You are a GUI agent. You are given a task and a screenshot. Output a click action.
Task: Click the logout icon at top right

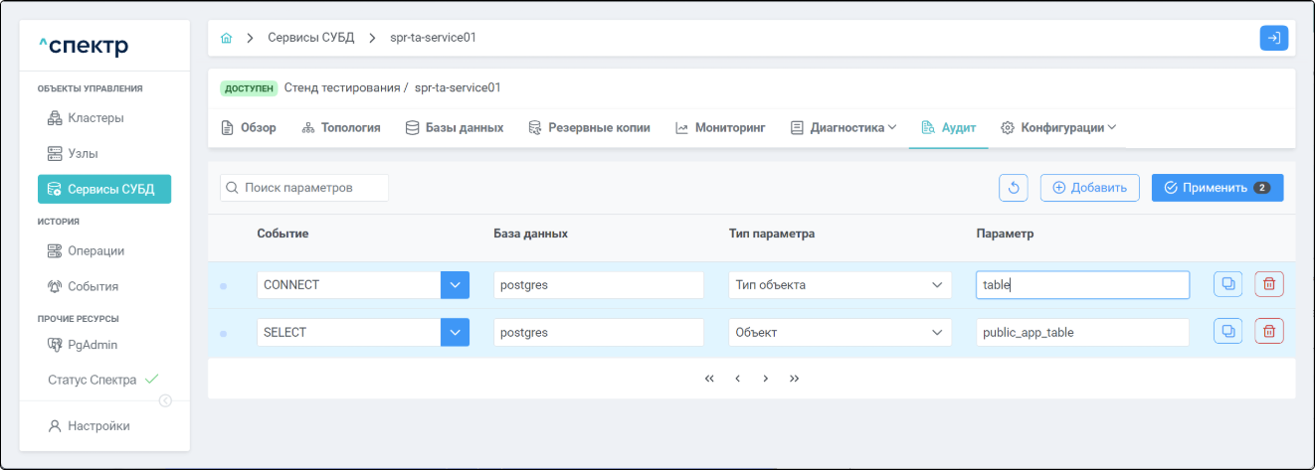click(1273, 38)
